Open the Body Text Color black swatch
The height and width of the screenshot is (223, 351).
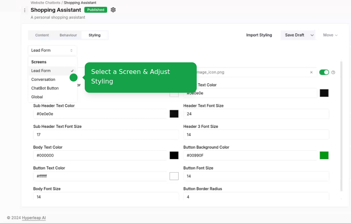tap(174, 155)
